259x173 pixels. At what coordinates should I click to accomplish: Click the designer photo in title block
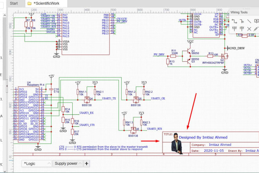pos(177,144)
